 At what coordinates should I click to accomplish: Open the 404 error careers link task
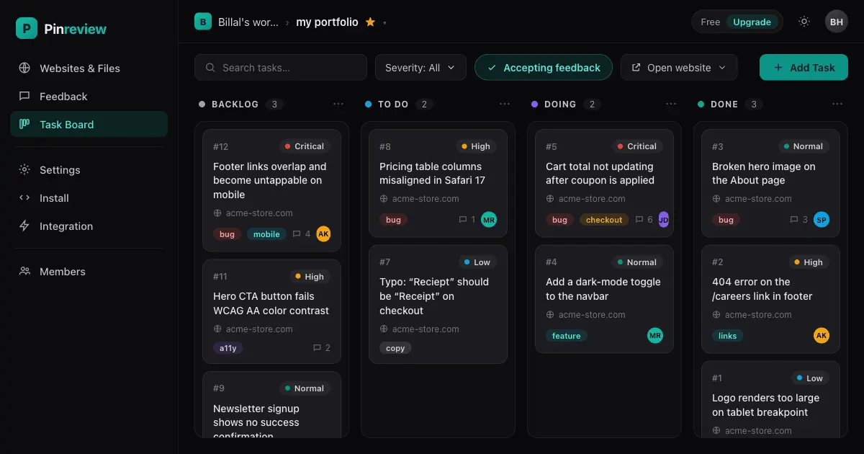pos(770,299)
